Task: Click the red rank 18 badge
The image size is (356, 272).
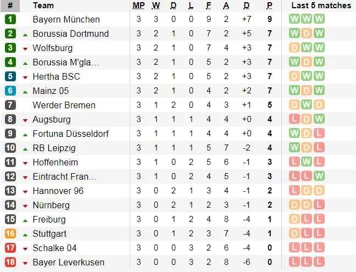Action: click(x=10, y=262)
